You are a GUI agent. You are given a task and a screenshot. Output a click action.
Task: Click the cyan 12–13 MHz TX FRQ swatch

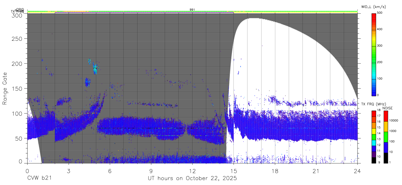pyautogui.click(x=374, y=142)
